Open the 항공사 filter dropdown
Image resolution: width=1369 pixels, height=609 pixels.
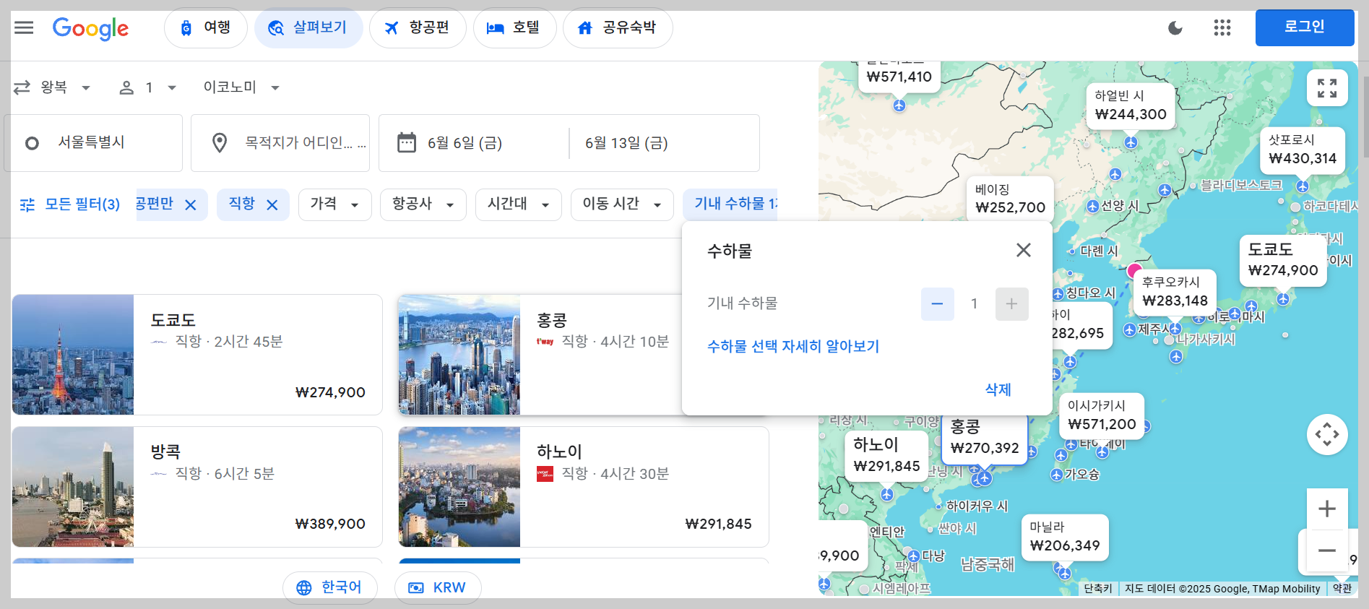423,204
